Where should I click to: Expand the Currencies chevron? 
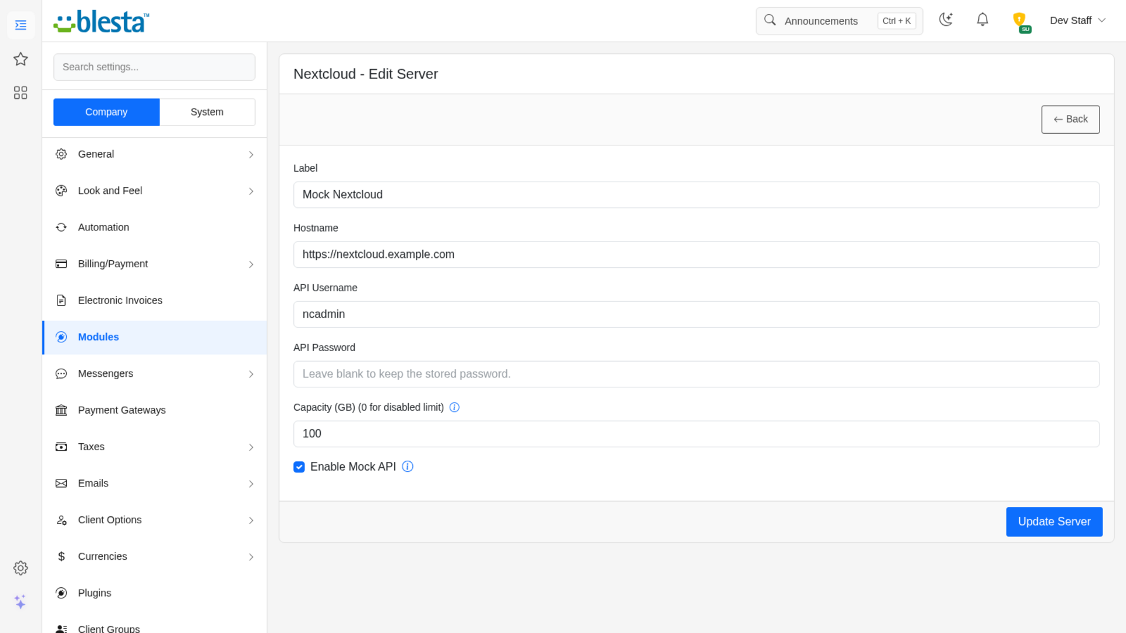[251, 557]
